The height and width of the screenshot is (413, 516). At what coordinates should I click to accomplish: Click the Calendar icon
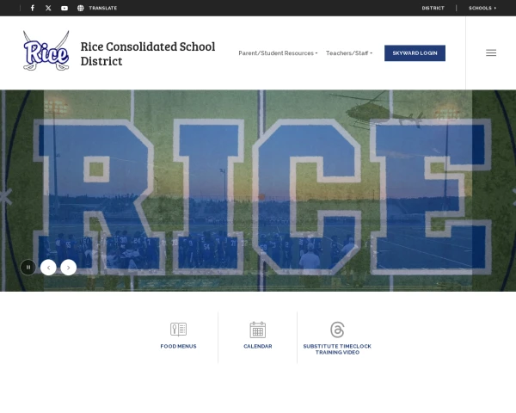(258, 330)
